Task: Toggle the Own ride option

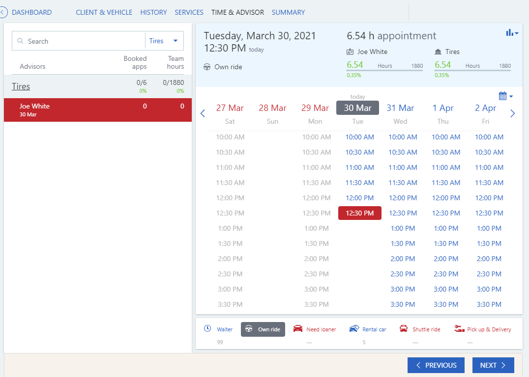Action: [x=263, y=329]
